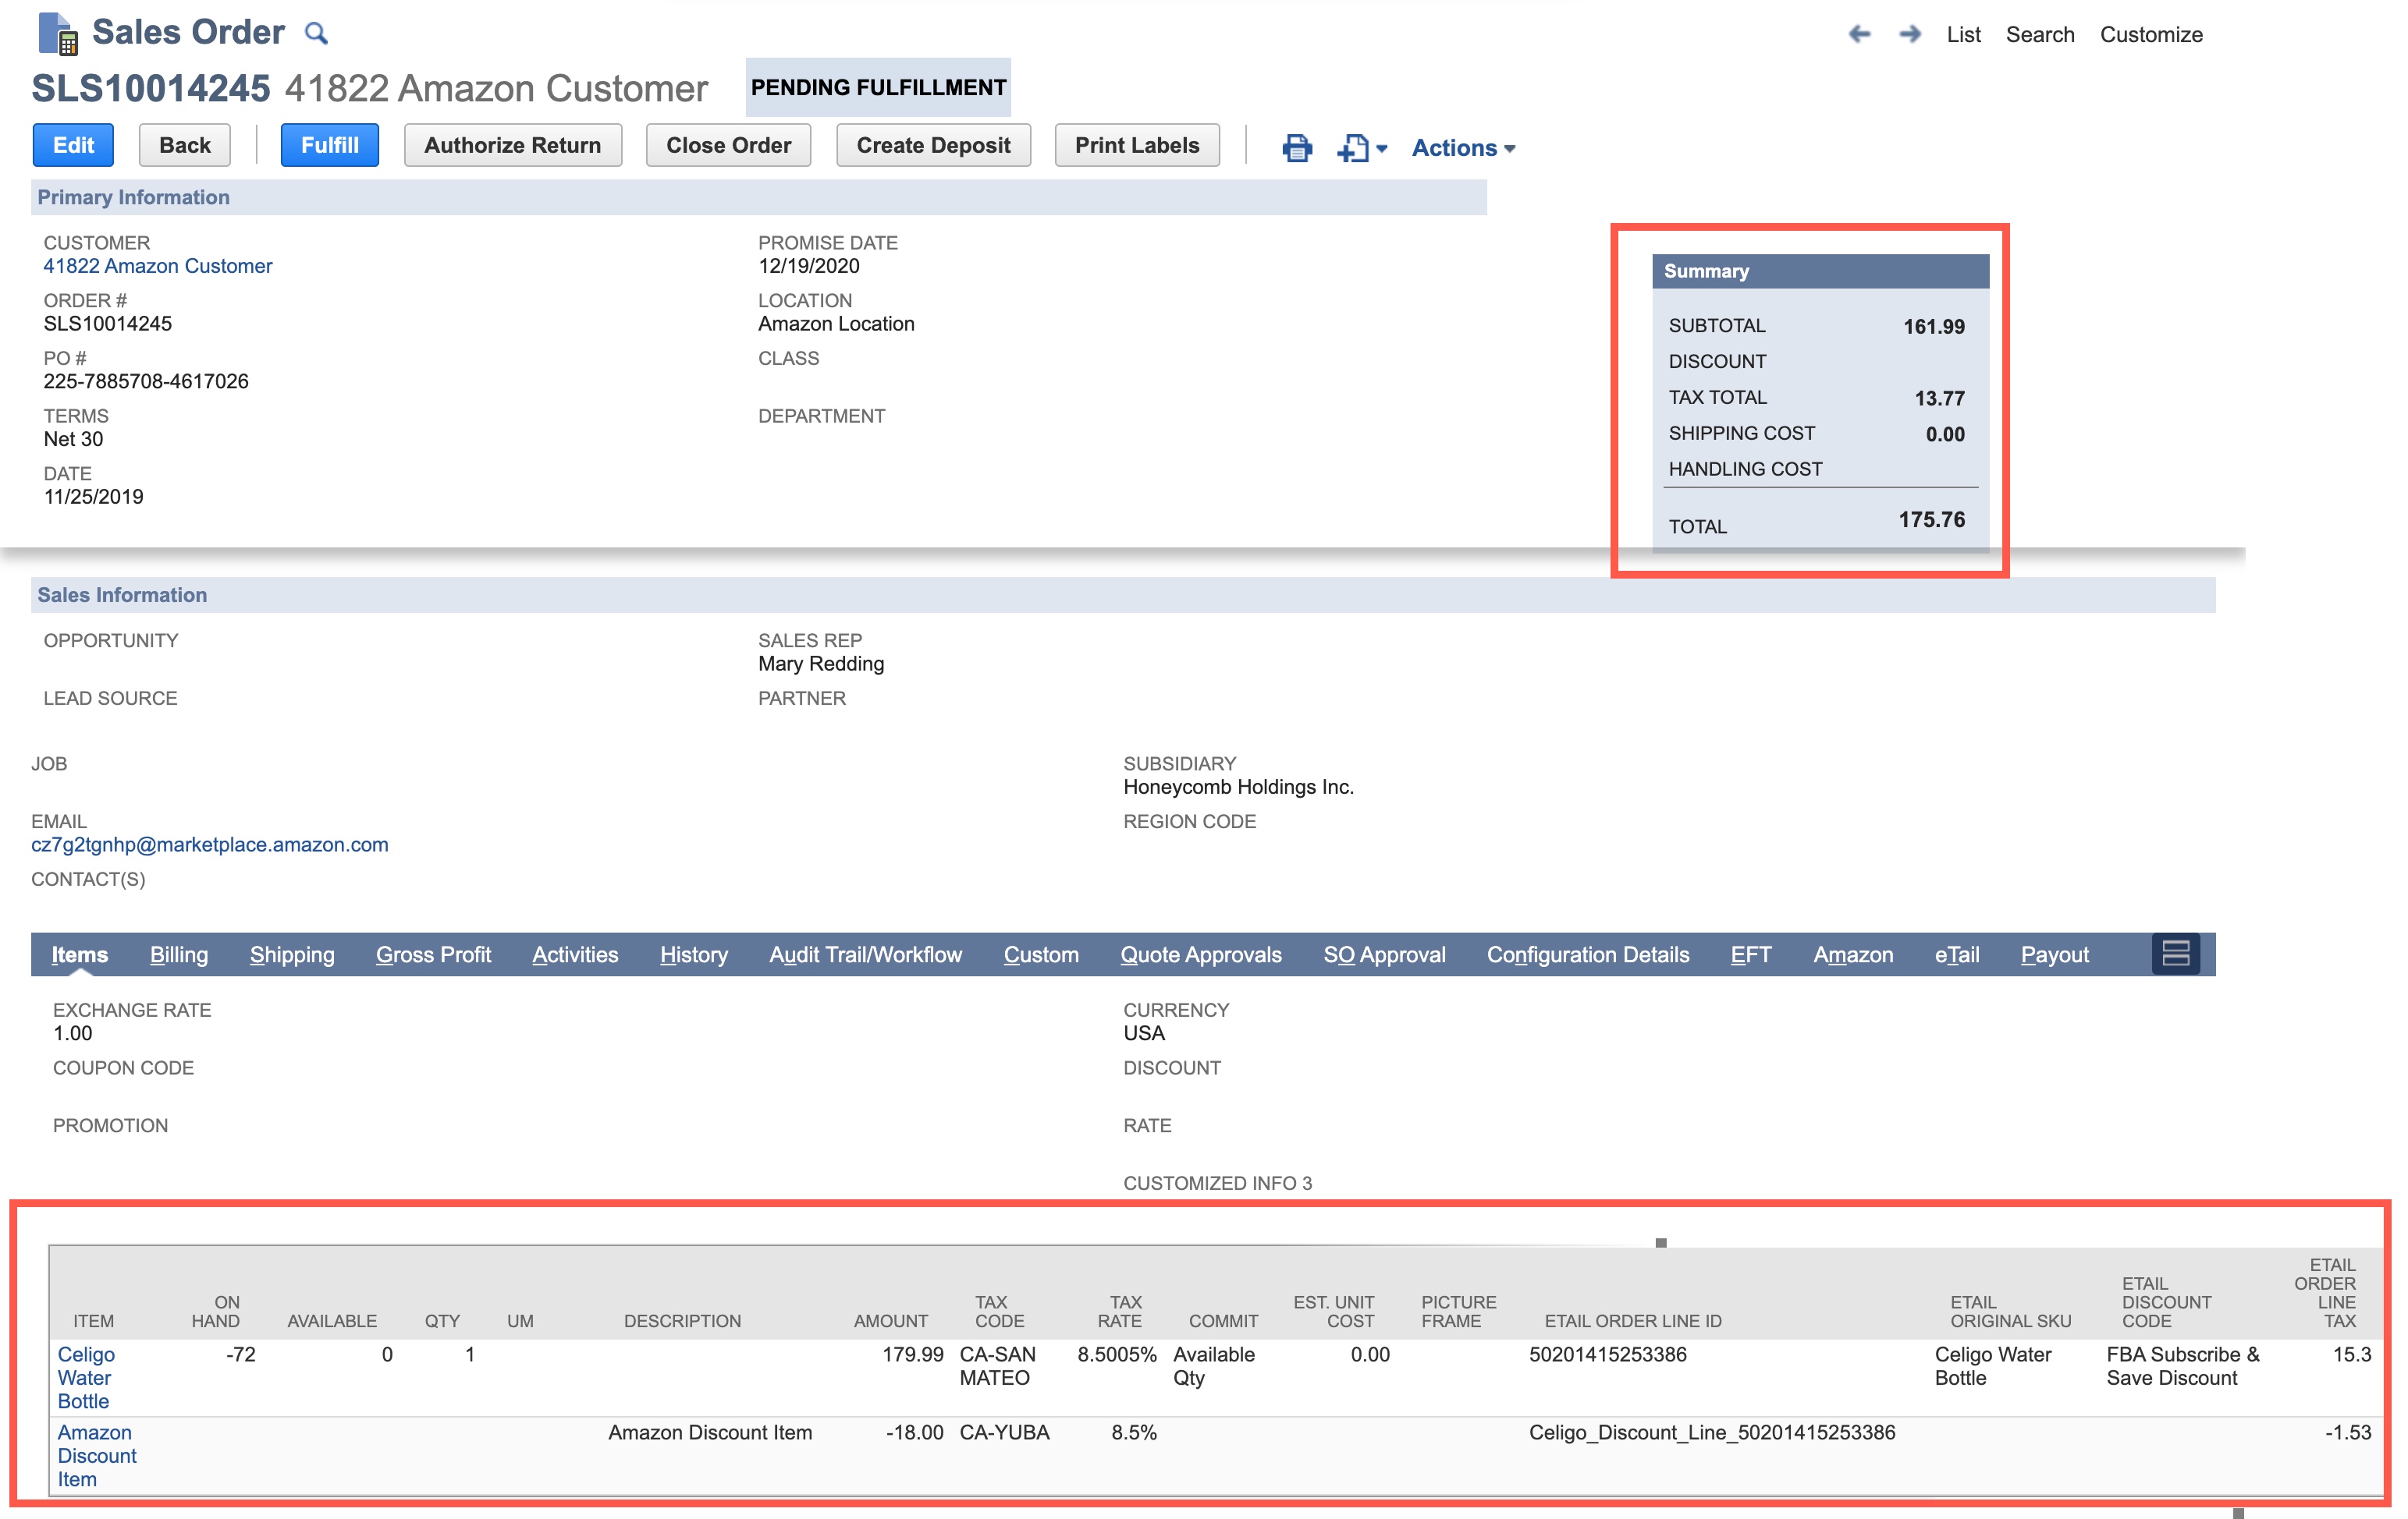Click the tax total value 13.77
Viewport: 2408px width, 1519px height.
coord(1939,398)
